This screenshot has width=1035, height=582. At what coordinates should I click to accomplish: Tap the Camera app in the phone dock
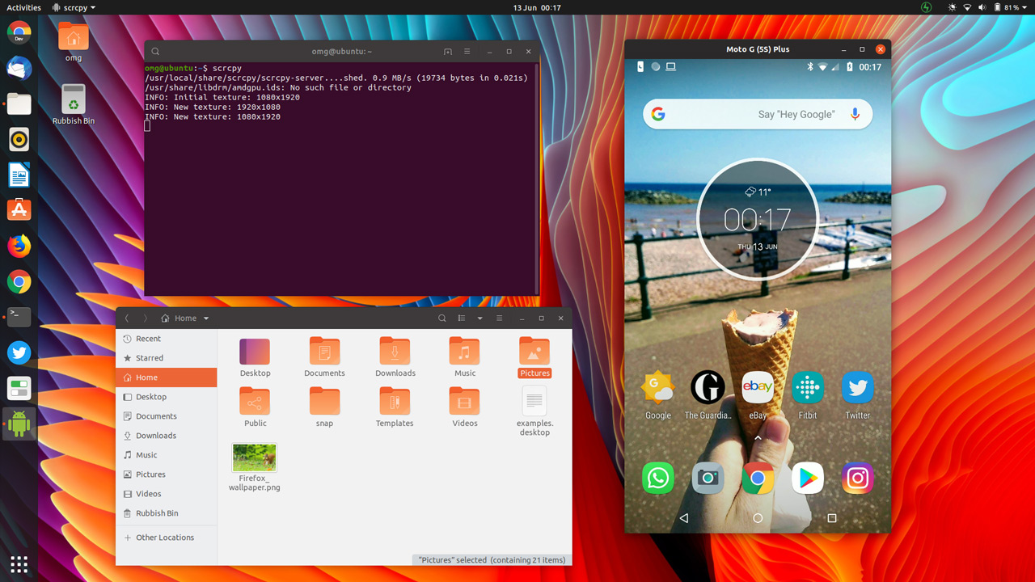pyautogui.click(x=708, y=478)
